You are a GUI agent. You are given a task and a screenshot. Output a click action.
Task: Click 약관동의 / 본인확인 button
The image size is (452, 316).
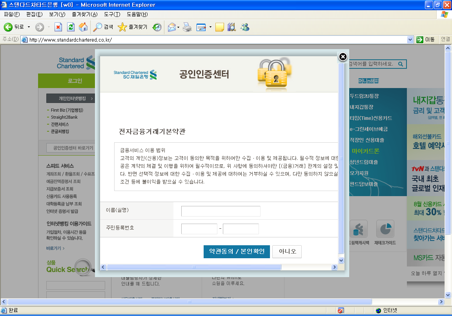(x=237, y=252)
